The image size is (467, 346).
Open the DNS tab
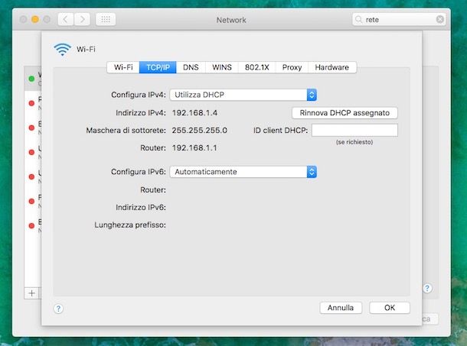point(191,67)
